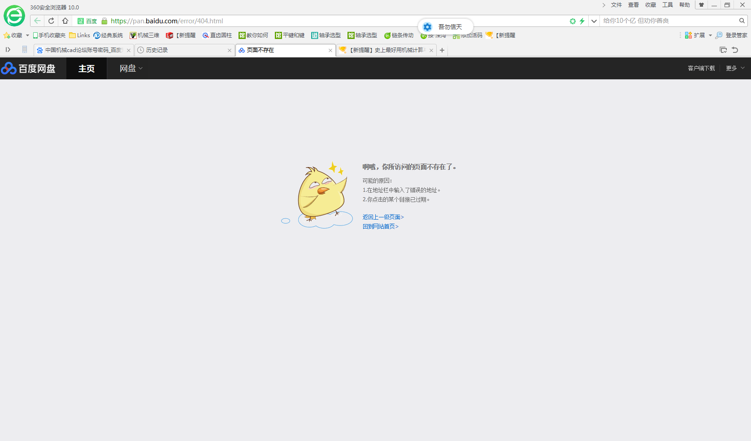This screenshot has height=441, width=751.
Task: Click the mobile phone icon by tabs
Action: [25, 50]
